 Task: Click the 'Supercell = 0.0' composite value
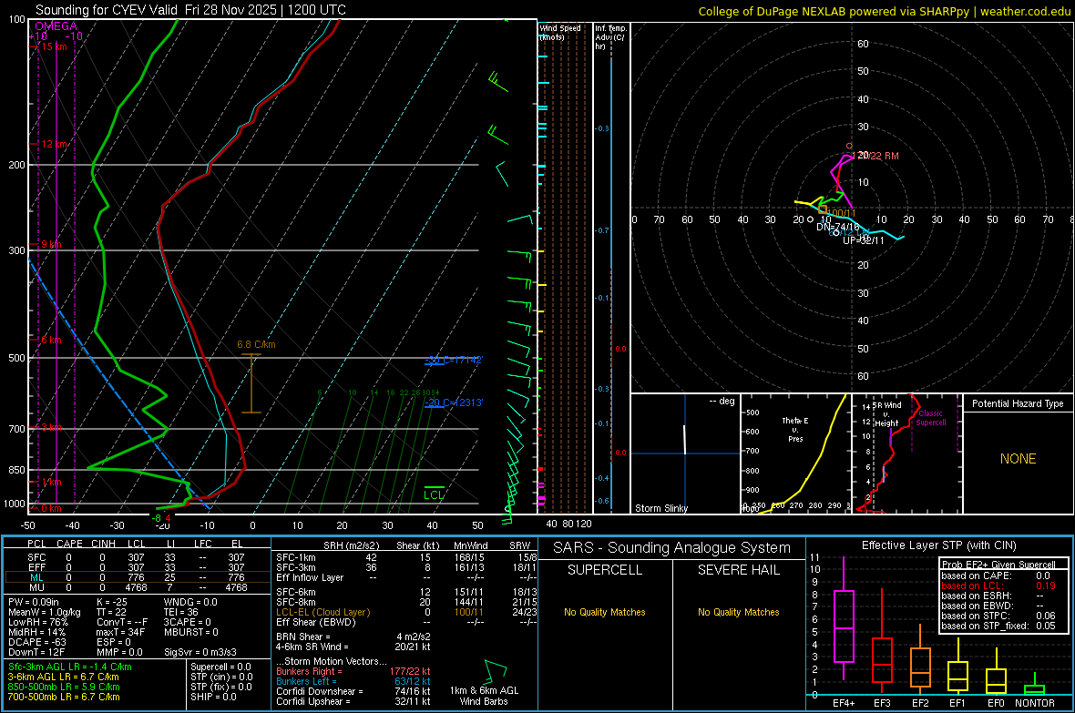click(220, 667)
